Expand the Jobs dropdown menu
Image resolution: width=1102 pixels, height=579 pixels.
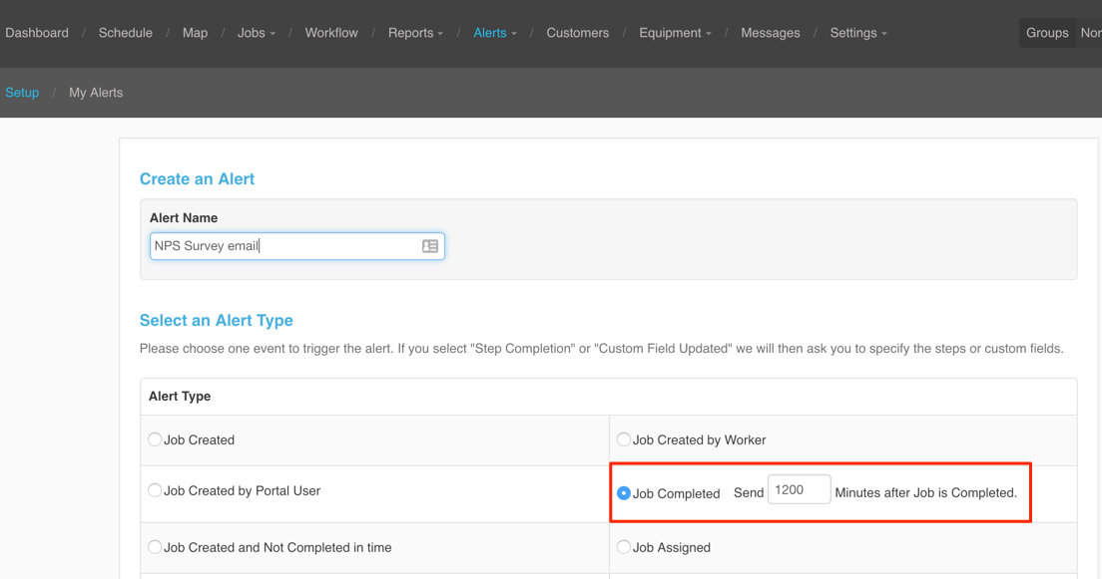(257, 33)
